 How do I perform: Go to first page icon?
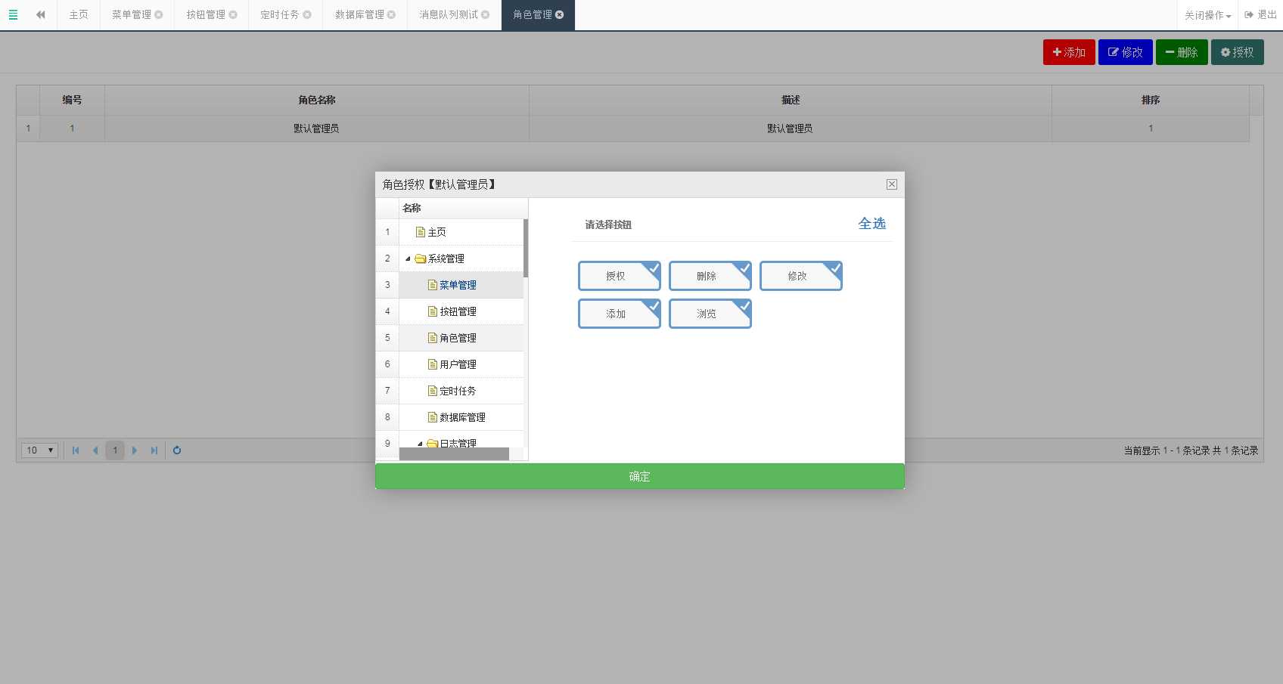pyautogui.click(x=76, y=450)
